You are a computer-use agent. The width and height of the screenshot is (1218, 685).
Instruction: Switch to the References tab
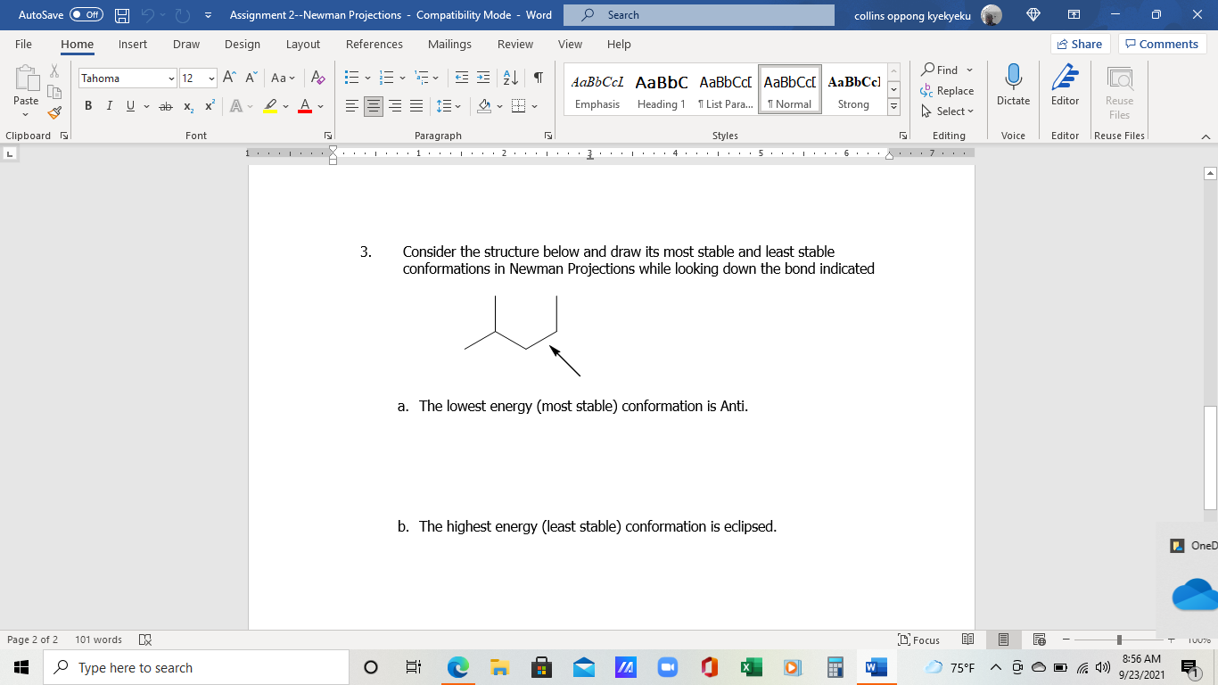pos(374,44)
